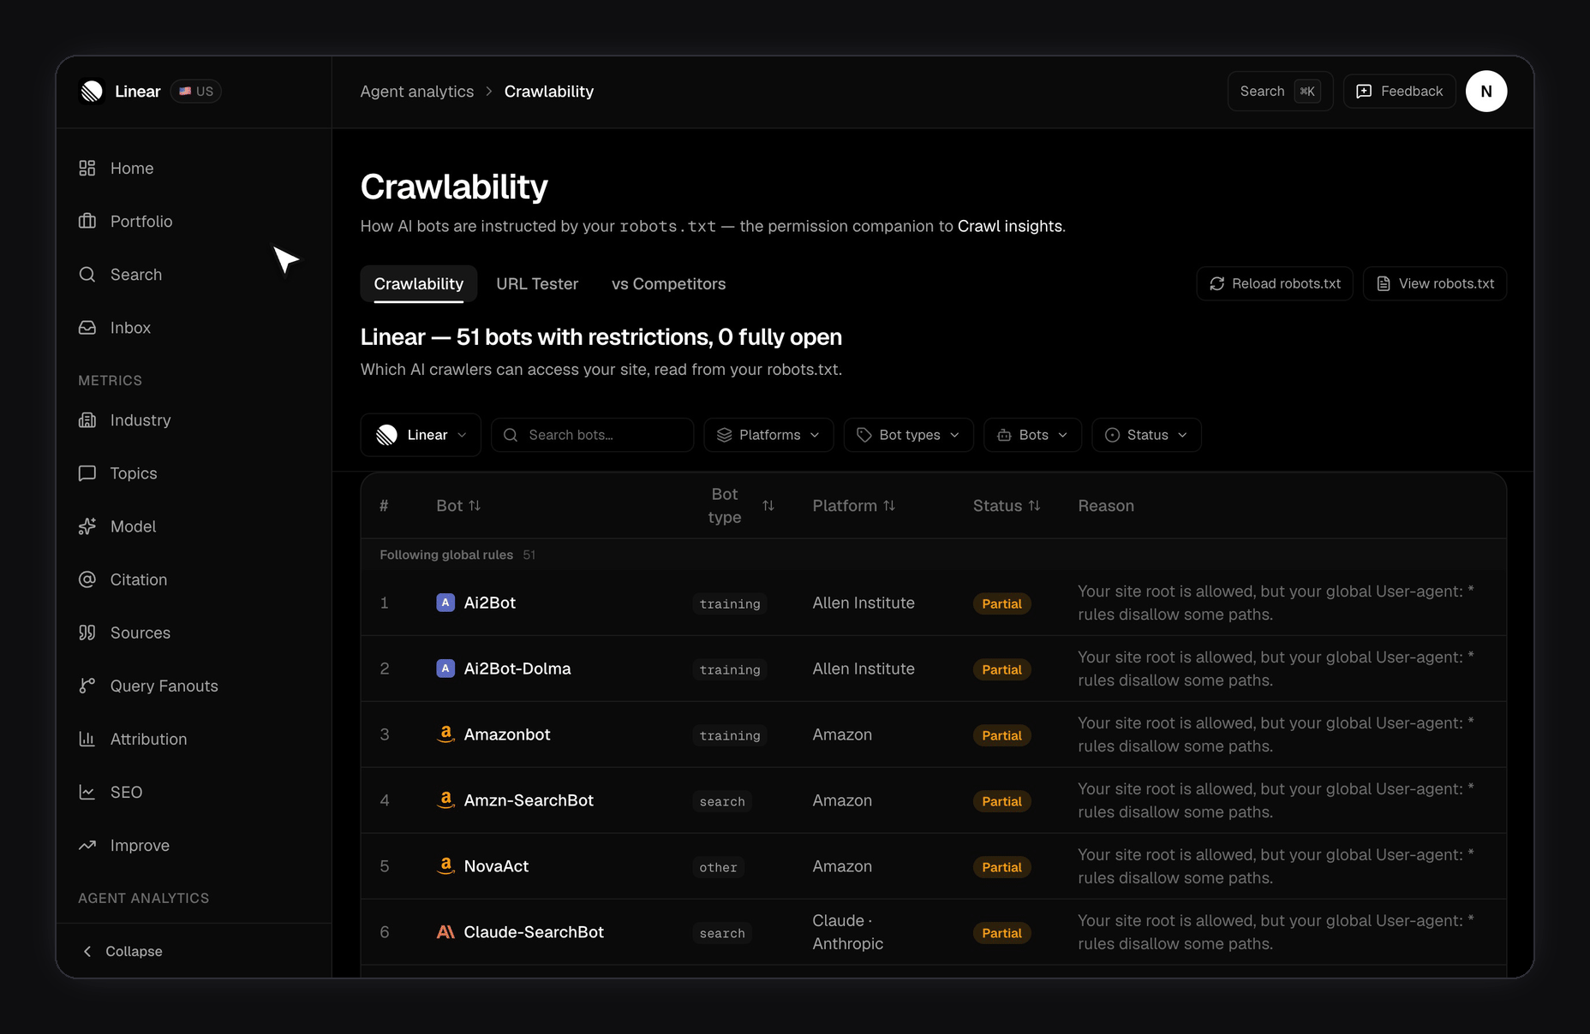Open the top bar Search button
The height and width of the screenshot is (1034, 1590).
(1280, 92)
